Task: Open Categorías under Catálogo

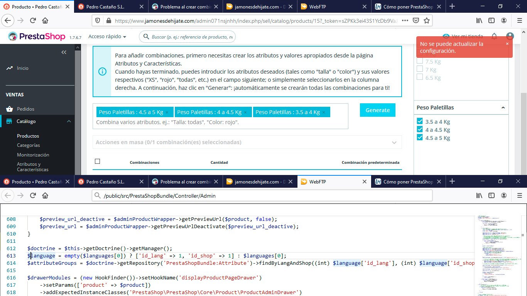Action: tap(29, 145)
